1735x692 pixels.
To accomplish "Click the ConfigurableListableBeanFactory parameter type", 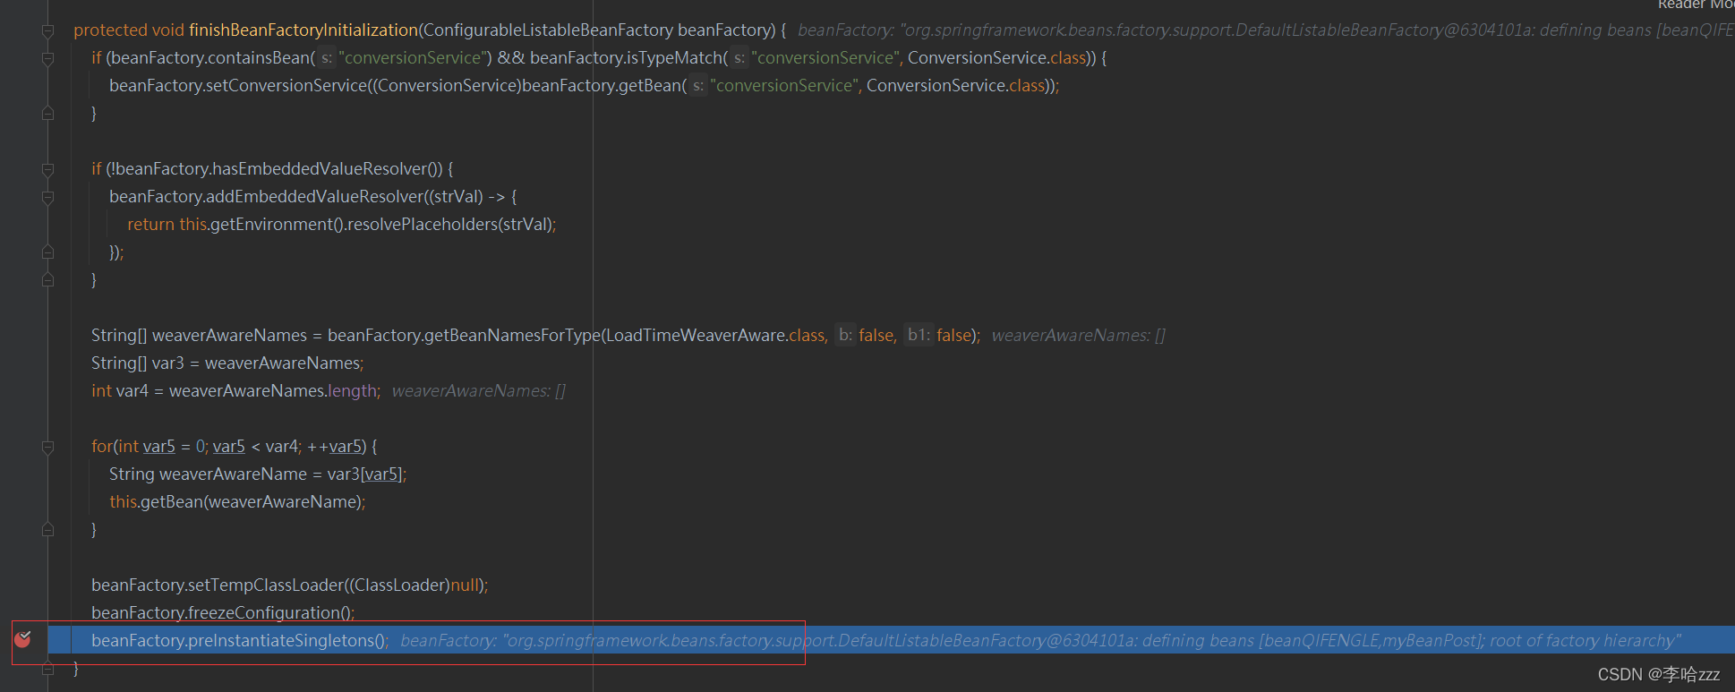I will click(549, 30).
